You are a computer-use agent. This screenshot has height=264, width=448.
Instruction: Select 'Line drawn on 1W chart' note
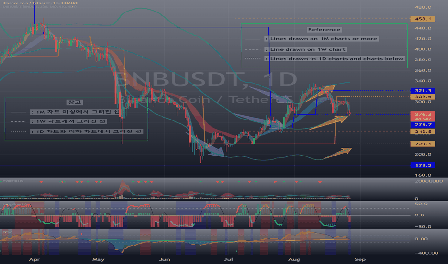click(306, 49)
